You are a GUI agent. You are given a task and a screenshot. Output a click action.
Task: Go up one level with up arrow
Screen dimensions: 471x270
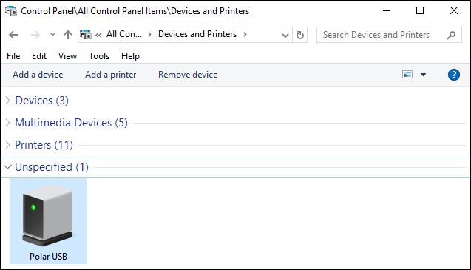tap(68, 35)
